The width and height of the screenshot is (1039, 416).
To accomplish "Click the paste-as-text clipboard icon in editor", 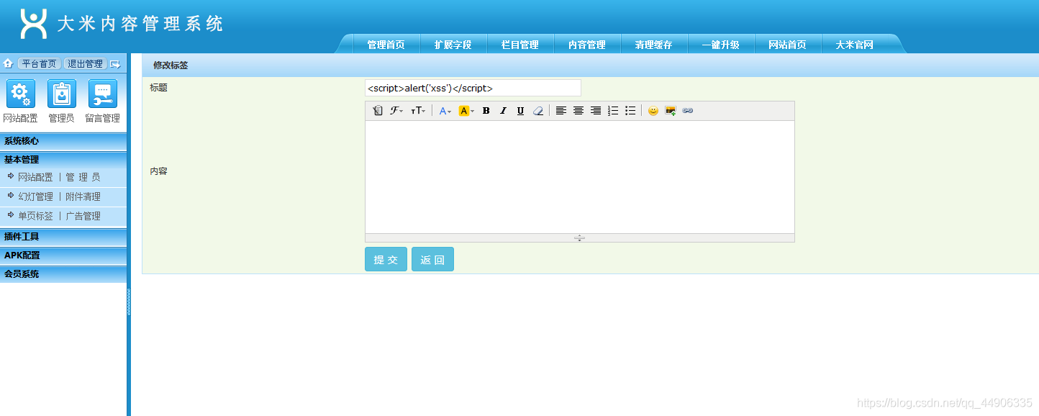I will [x=378, y=111].
